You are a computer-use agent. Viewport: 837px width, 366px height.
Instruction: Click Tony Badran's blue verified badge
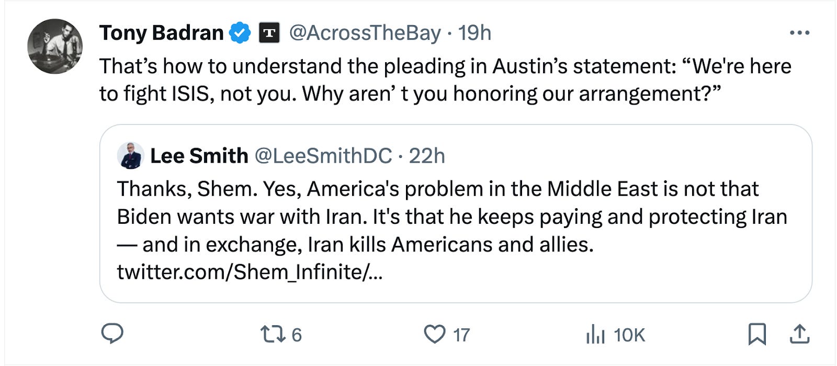(240, 32)
